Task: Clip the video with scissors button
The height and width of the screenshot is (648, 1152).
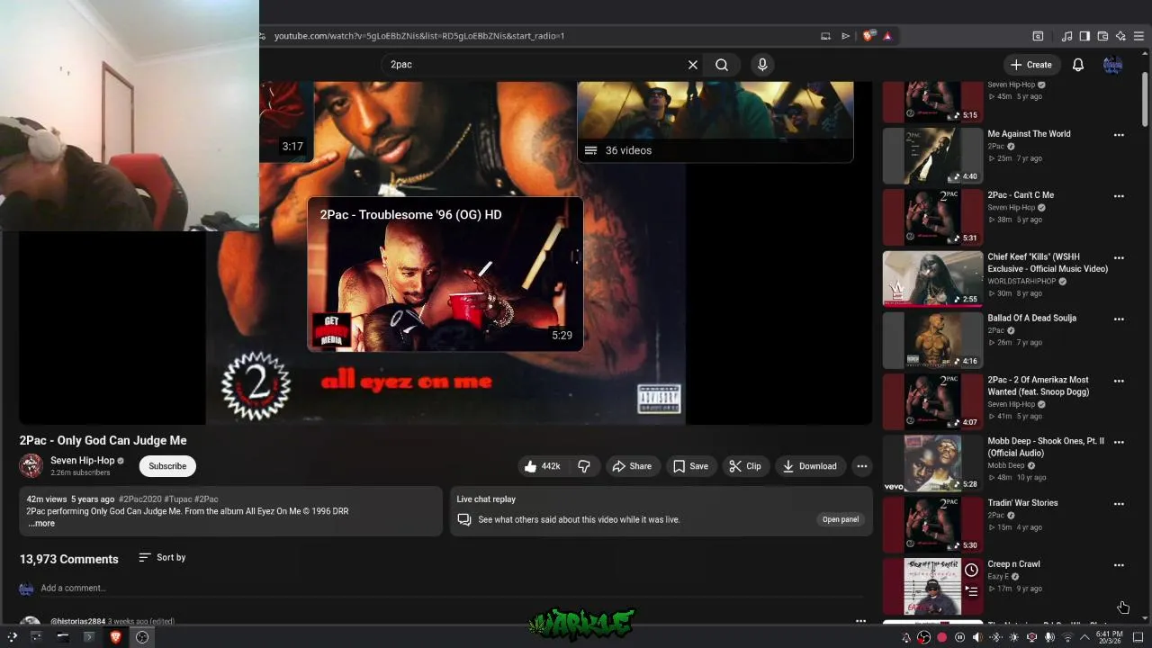Action: 745,466
